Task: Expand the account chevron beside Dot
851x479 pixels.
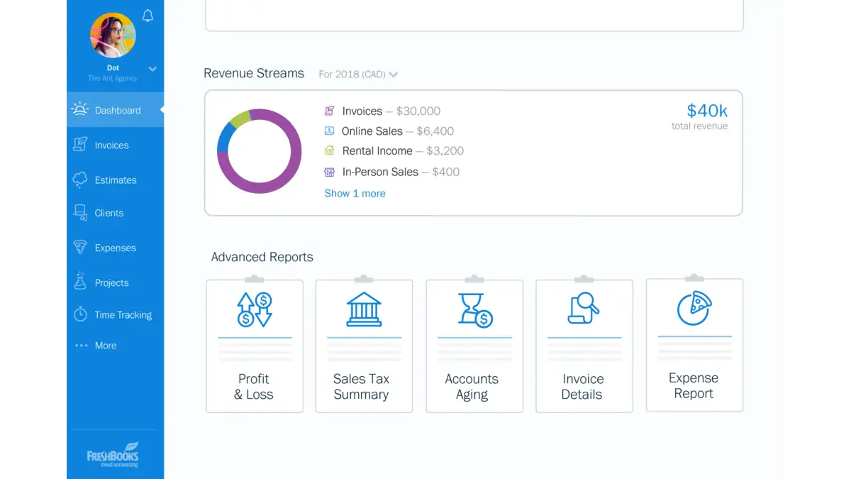Action: [152, 69]
